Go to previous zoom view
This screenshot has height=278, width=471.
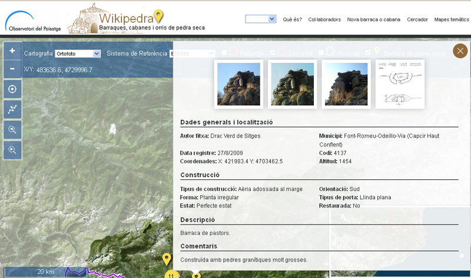(x=12, y=130)
